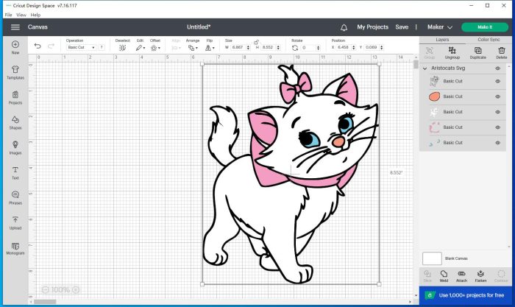
Task: Zoom out with minus button
Action: [x=46, y=289]
